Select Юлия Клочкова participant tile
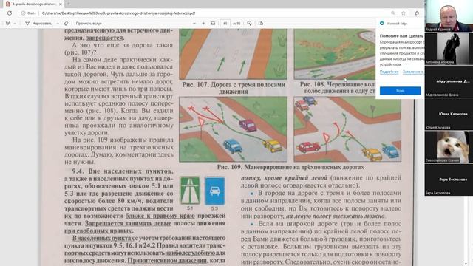Image resolution: width=473 pixels, height=266 pixels. coord(449,114)
